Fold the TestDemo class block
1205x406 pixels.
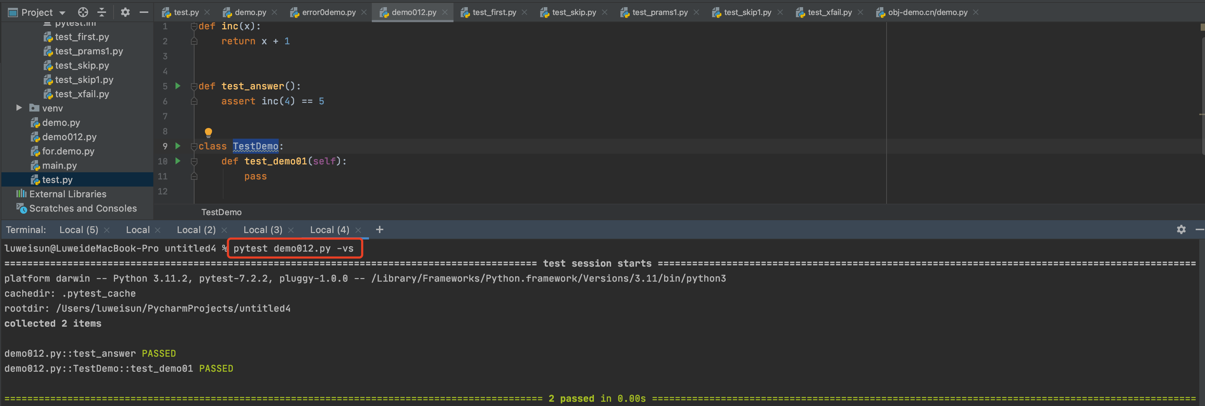point(194,147)
